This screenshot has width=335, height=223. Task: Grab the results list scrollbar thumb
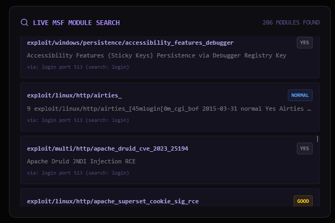pos(317,139)
